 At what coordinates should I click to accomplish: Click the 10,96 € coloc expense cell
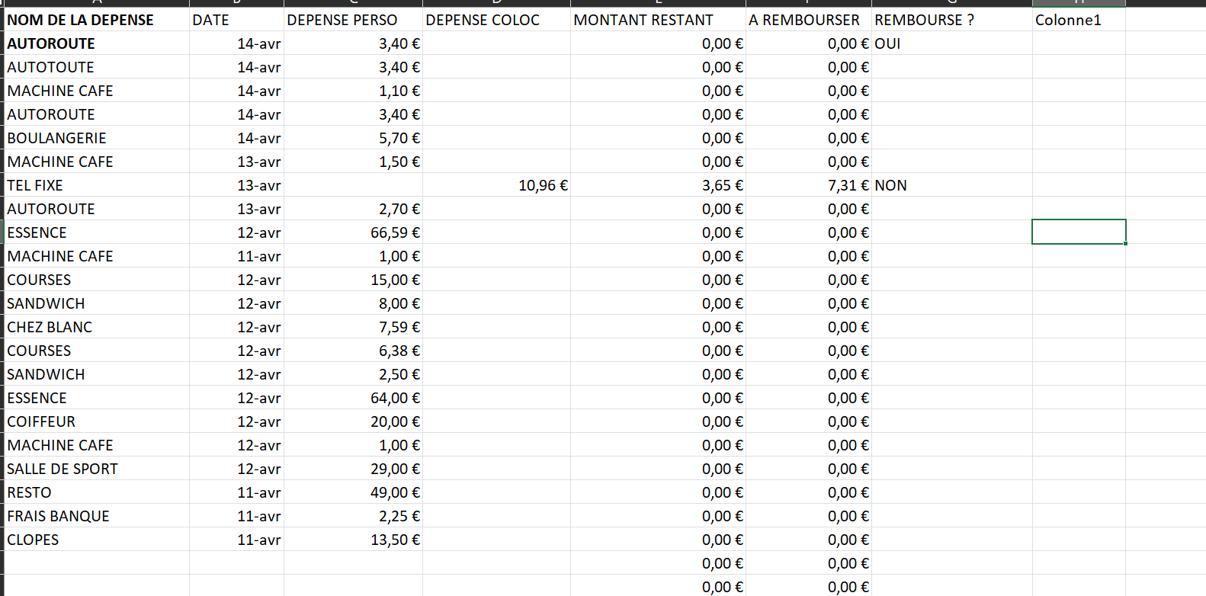coord(496,185)
